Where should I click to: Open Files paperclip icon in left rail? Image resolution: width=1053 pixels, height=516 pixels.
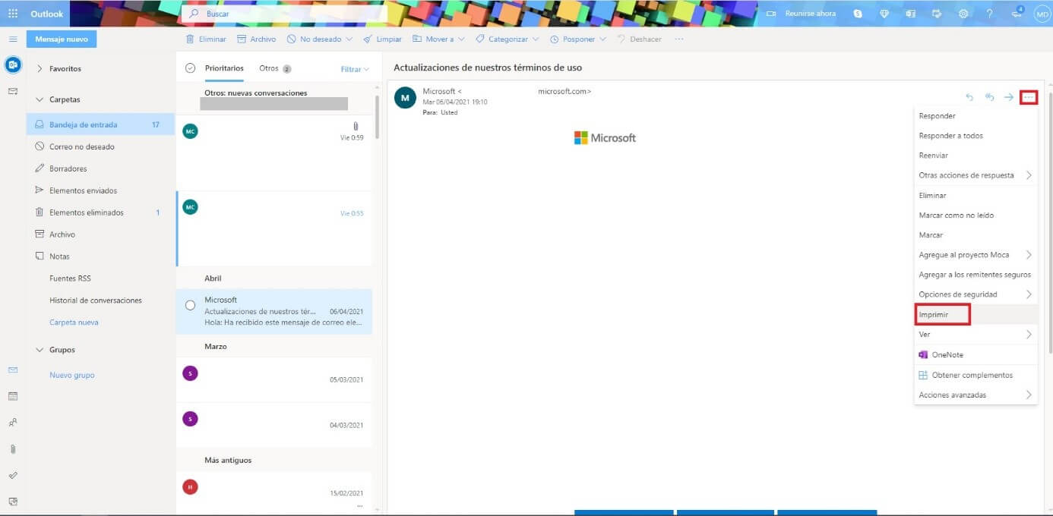tap(13, 448)
